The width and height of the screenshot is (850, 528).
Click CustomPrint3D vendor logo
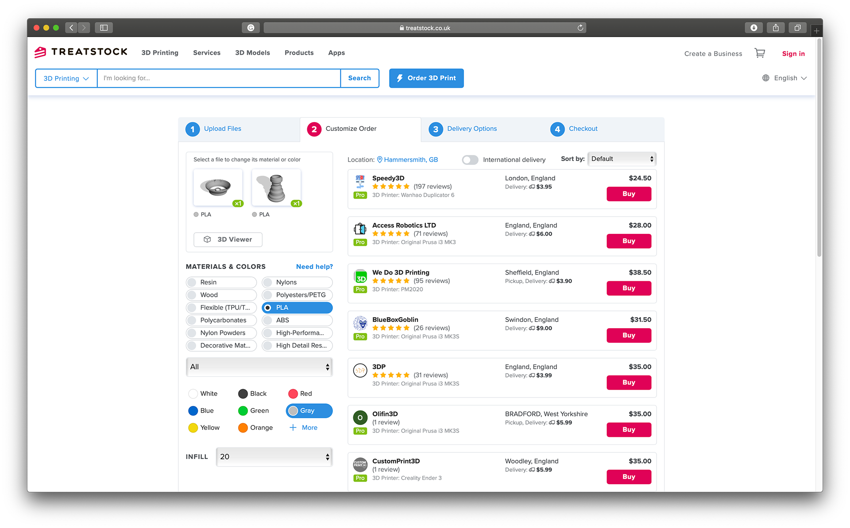(x=360, y=465)
